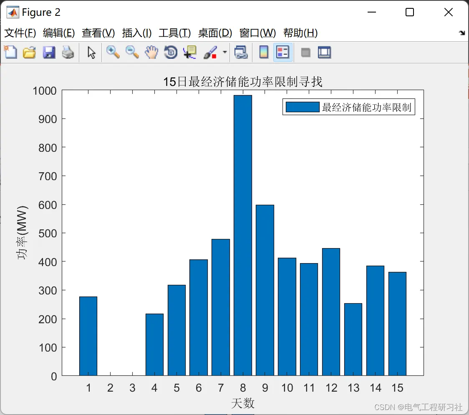This screenshot has width=469, height=415.
Task: Print the figure via printer icon
Action: [68, 52]
